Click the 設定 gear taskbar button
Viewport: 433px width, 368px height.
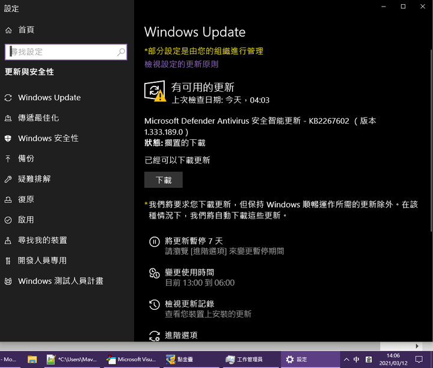(x=310, y=360)
